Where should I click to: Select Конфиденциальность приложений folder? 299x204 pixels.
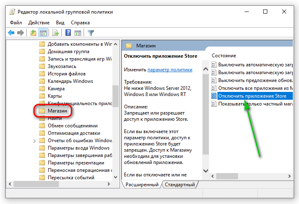(x=80, y=103)
